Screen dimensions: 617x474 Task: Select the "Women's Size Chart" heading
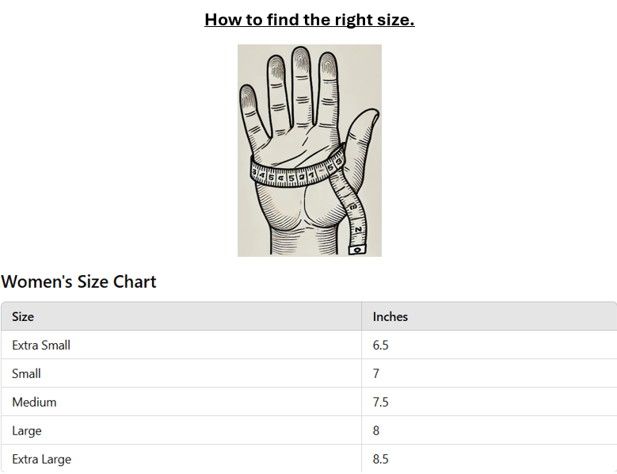pos(79,281)
